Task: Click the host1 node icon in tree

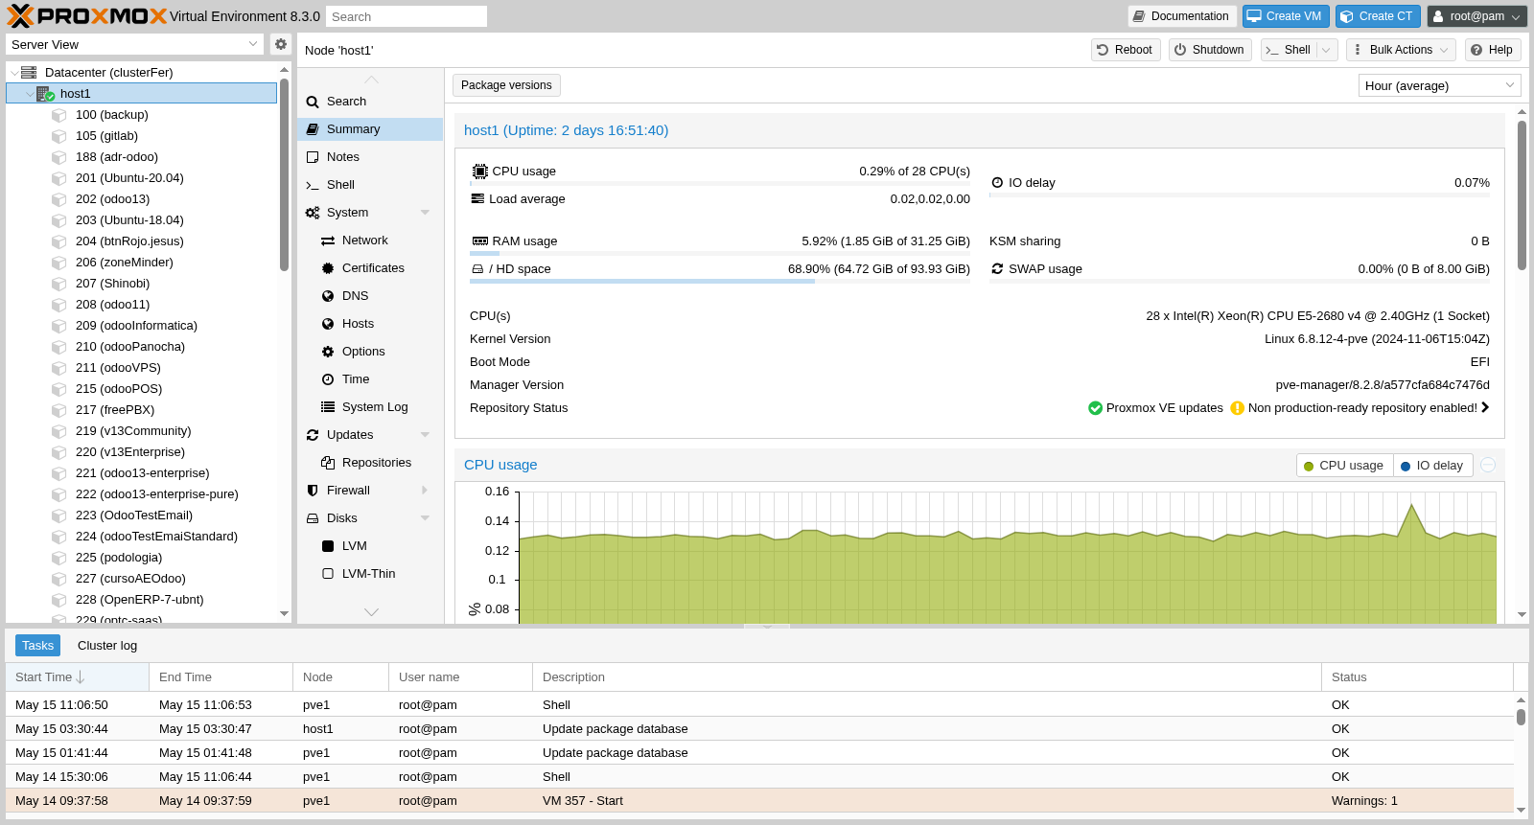Action: [45, 94]
